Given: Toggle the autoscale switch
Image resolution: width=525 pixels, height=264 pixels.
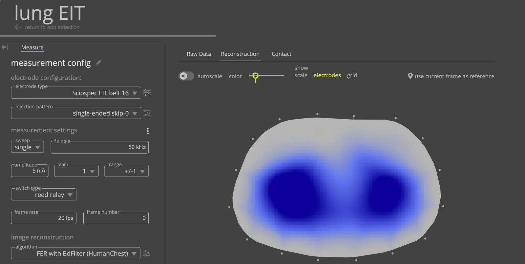Looking at the screenshot, I should click(x=186, y=76).
